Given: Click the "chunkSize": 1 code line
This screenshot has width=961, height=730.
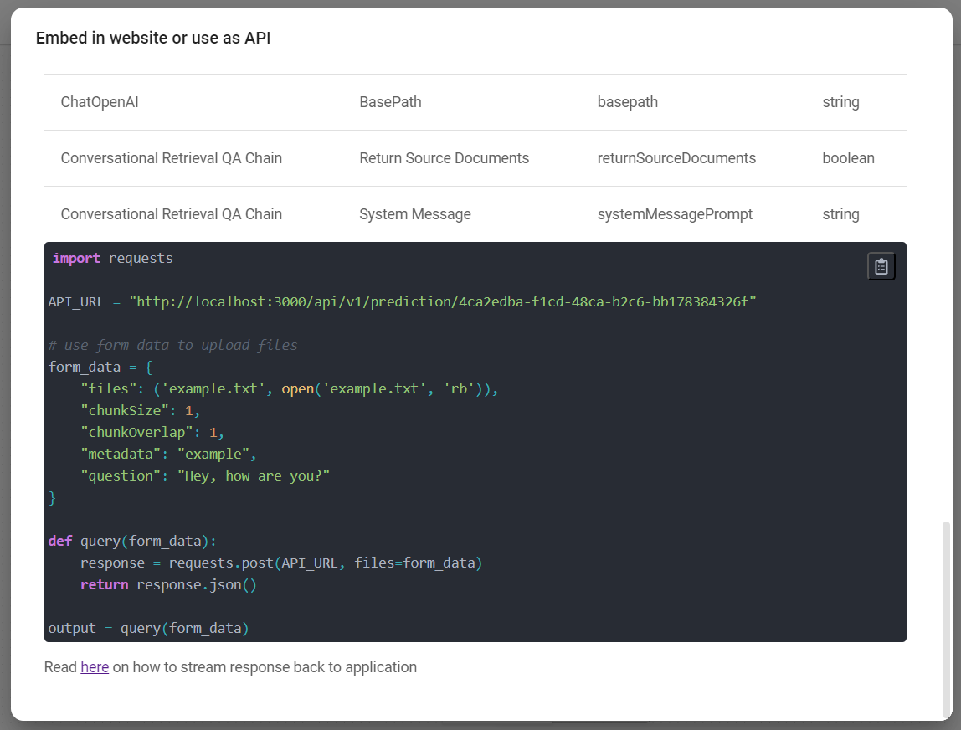Looking at the screenshot, I should pyautogui.click(x=141, y=411).
